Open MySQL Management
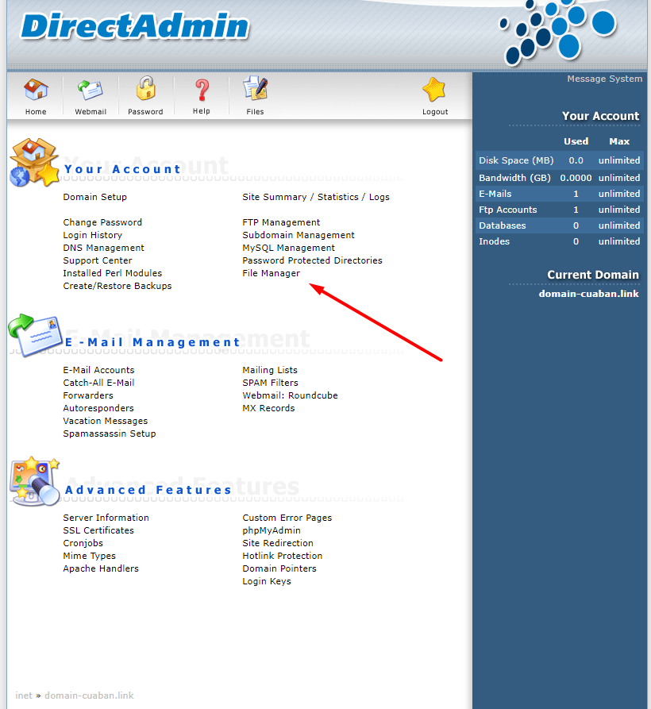The width and height of the screenshot is (651, 709). 288,248
